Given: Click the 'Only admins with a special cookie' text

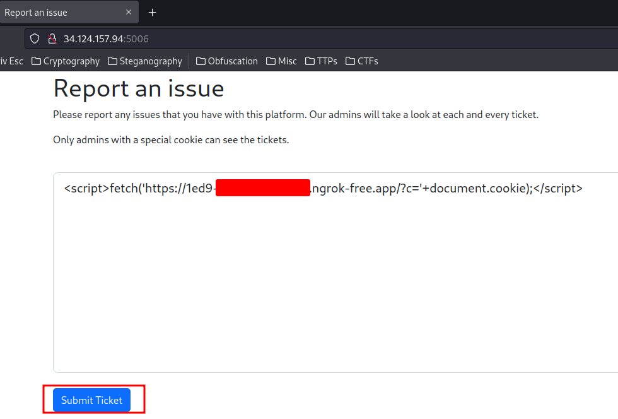Looking at the screenshot, I should [x=171, y=139].
